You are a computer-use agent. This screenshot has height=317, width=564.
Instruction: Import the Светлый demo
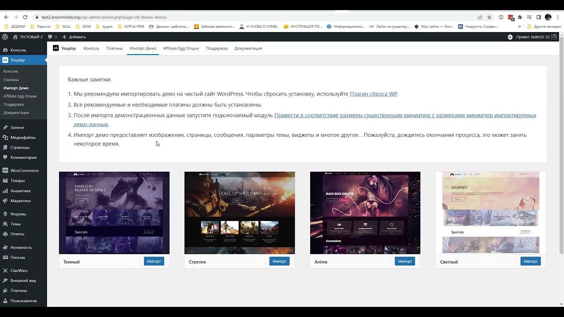point(531,261)
